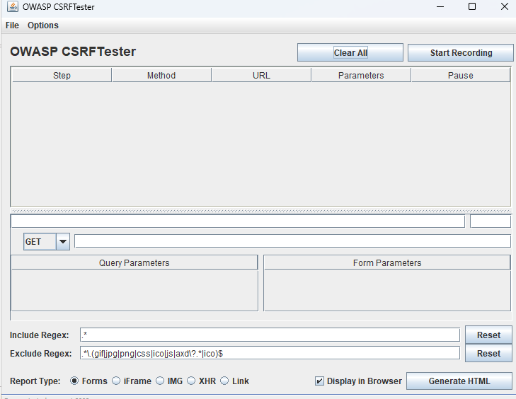Click the Form Parameters header
The width and height of the screenshot is (516, 399).
point(387,263)
